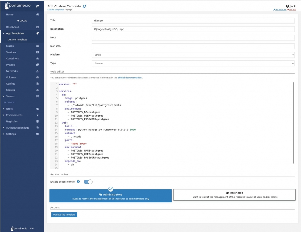
Task: Click the portainer.io logo at top
Action: coord(17,6)
